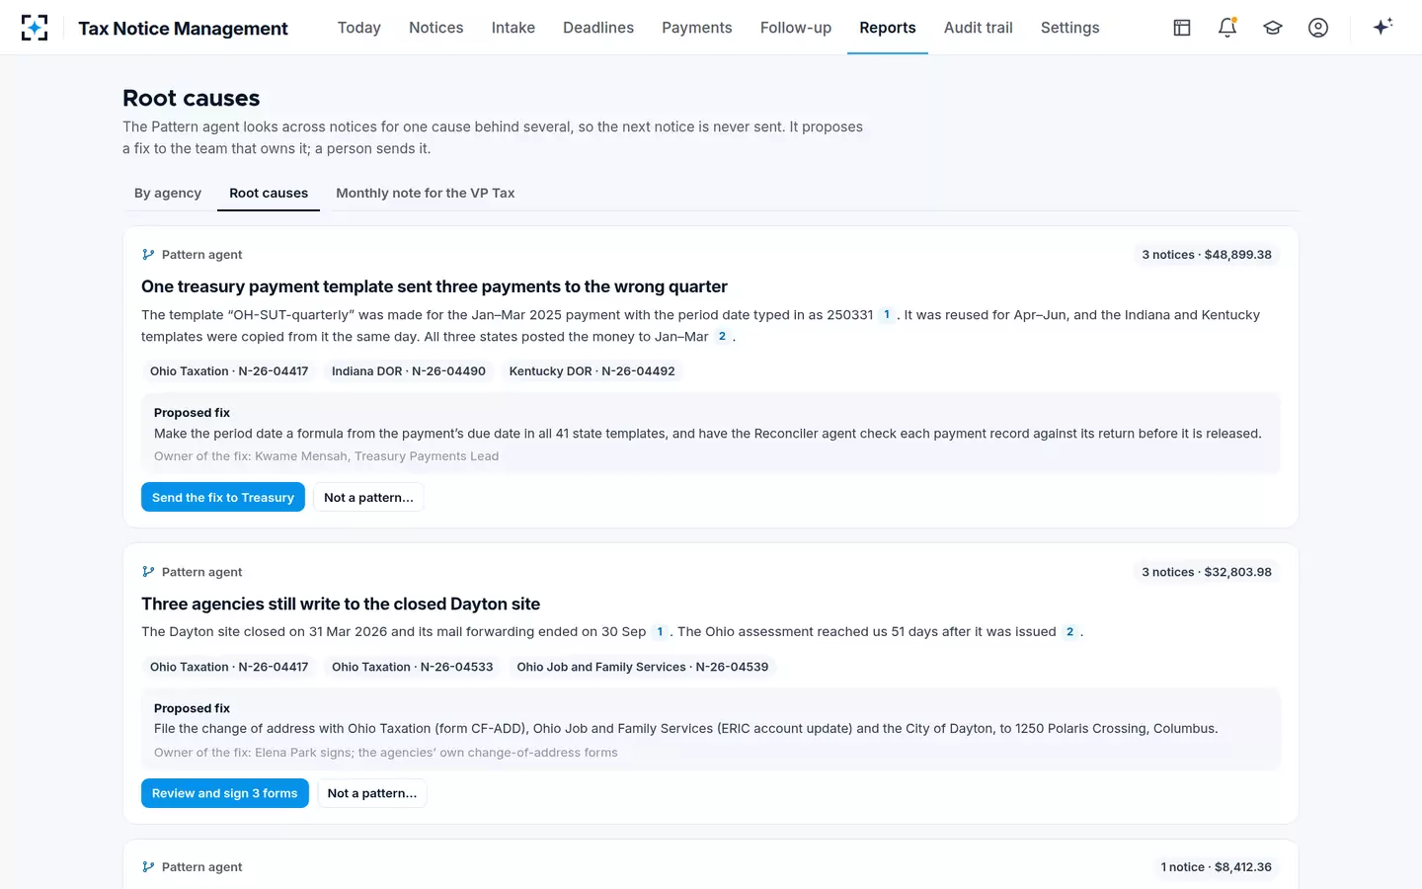Click Not a pattern on Dayton site card

pyautogui.click(x=372, y=793)
